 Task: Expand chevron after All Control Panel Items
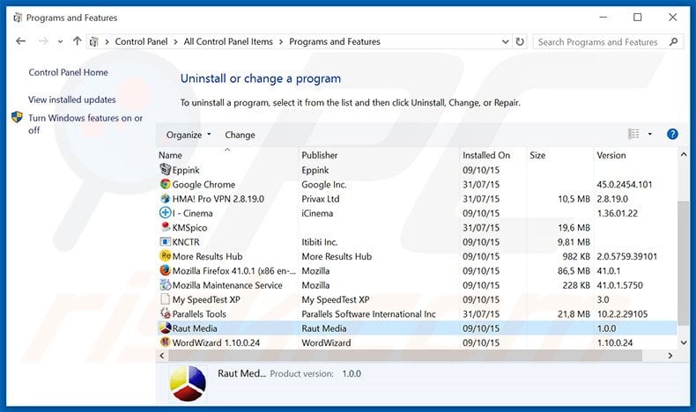tap(281, 41)
